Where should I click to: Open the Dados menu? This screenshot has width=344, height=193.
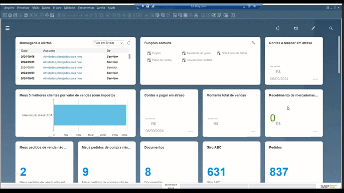pyautogui.click(x=46, y=7)
